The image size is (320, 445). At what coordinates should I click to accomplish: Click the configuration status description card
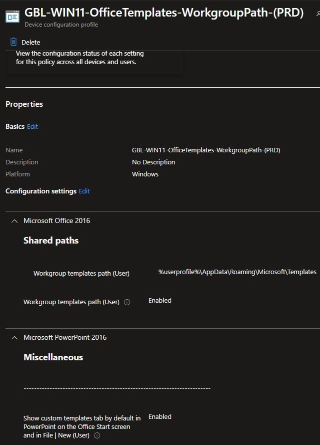point(95,60)
